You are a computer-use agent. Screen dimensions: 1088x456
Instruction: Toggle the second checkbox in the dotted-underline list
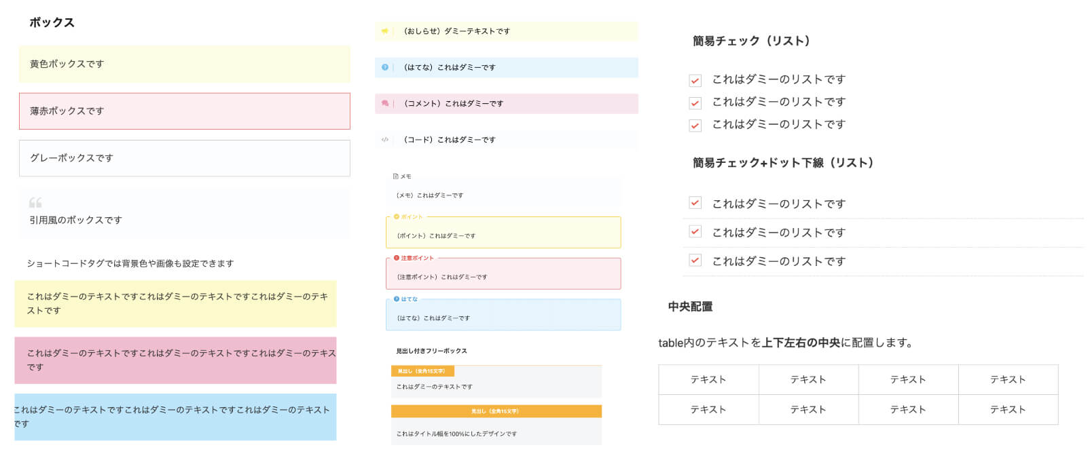[695, 231]
